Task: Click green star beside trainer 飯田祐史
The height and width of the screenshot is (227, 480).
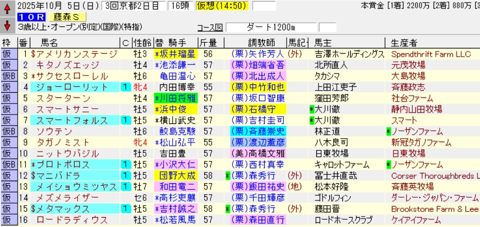Action: tap(227, 186)
